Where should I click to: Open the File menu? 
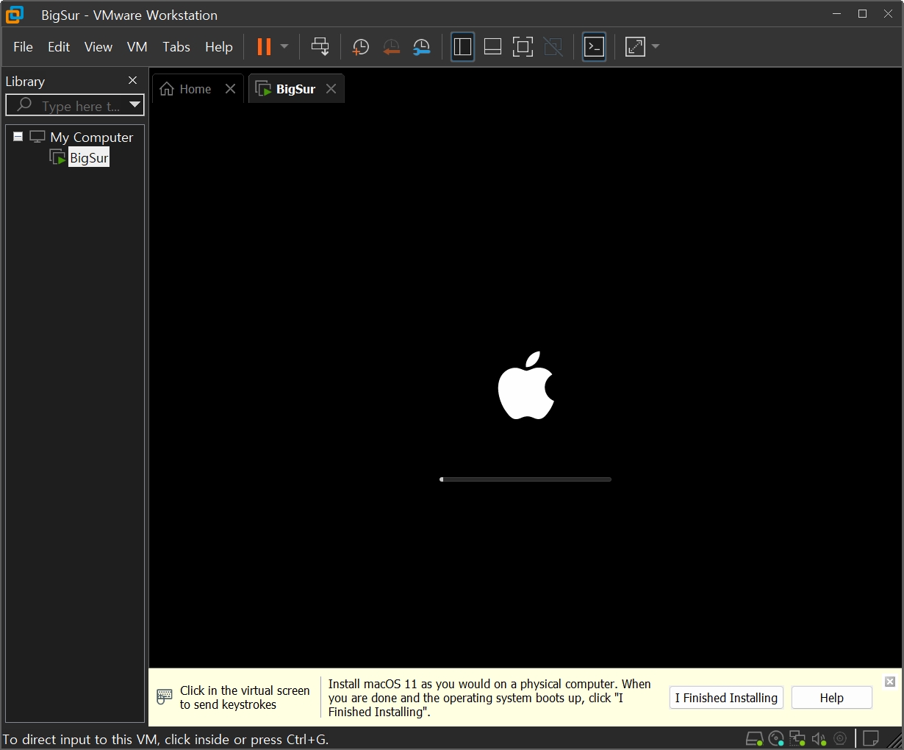click(23, 46)
